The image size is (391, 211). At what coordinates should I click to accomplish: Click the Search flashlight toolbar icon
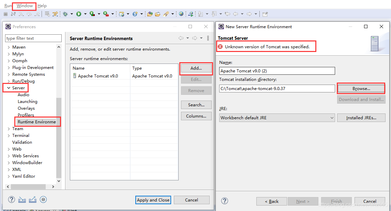coord(166,14)
